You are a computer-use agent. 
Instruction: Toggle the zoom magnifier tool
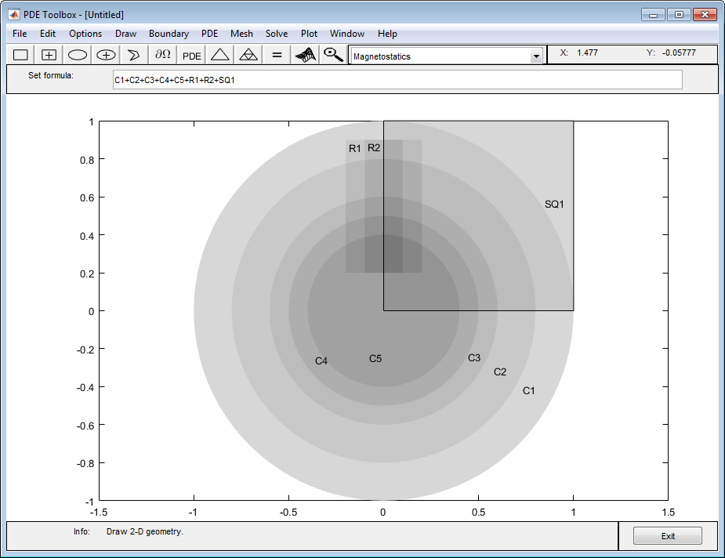click(x=333, y=55)
